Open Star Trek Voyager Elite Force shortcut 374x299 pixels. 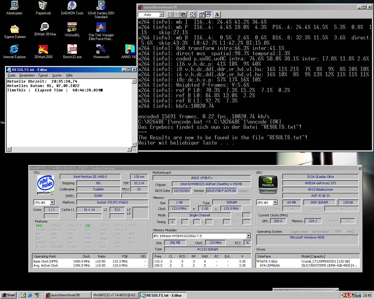pos(101,32)
